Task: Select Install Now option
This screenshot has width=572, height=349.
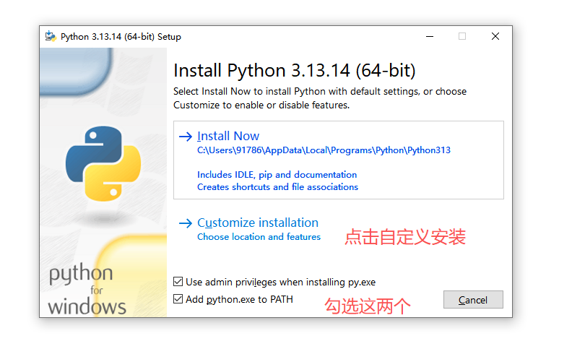Action: tap(339, 160)
